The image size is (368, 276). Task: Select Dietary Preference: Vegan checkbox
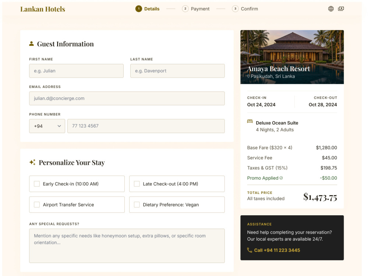tap(137, 205)
